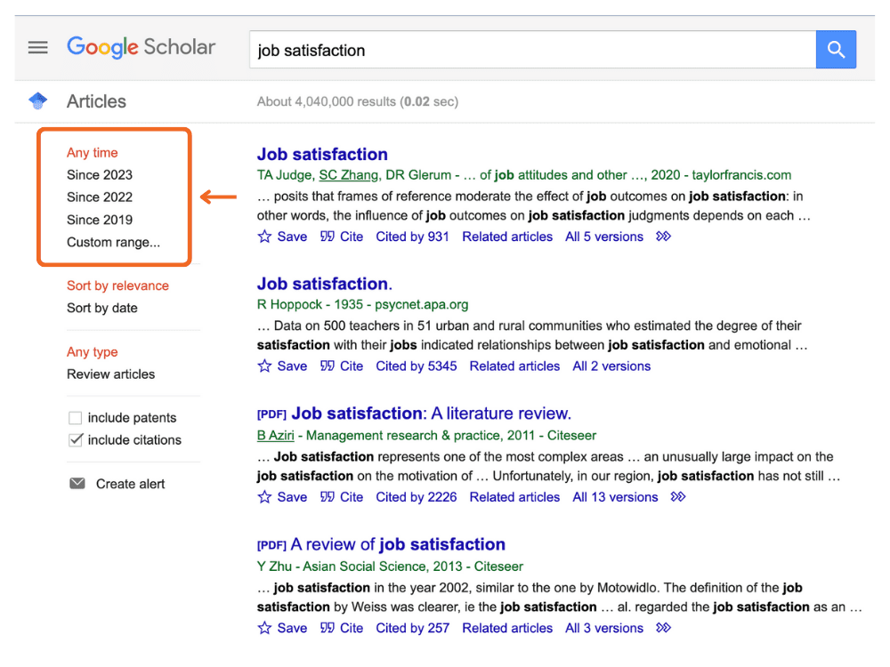Screen dimensions: 890x667
Task: Click the envelope icon beside Create alert
Action: pos(76,483)
